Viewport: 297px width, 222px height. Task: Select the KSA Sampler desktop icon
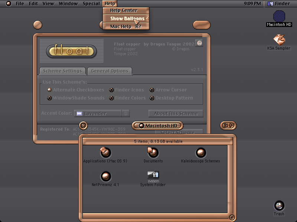(x=279, y=42)
